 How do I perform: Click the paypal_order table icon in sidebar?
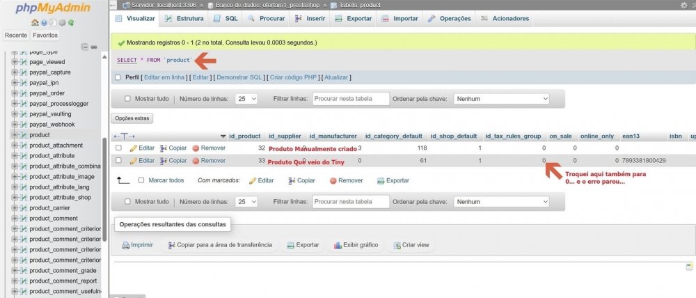tap(24, 93)
